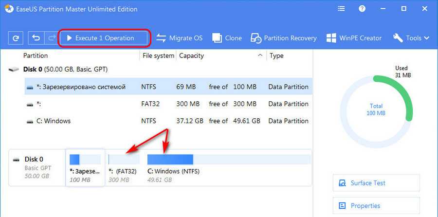Select the C: Windows partition row
Screen dimensions: 438x217
[x=54, y=121]
